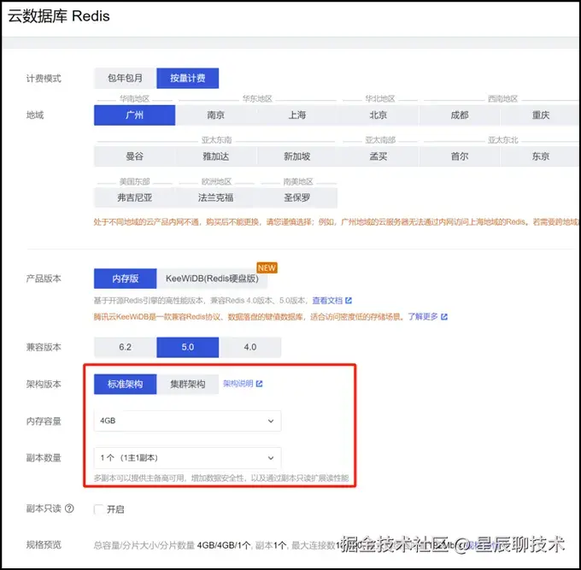The height and width of the screenshot is (570, 581).
Task: Switch to 内存版 product edition
Action: pyautogui.click(x=126, y=279)
